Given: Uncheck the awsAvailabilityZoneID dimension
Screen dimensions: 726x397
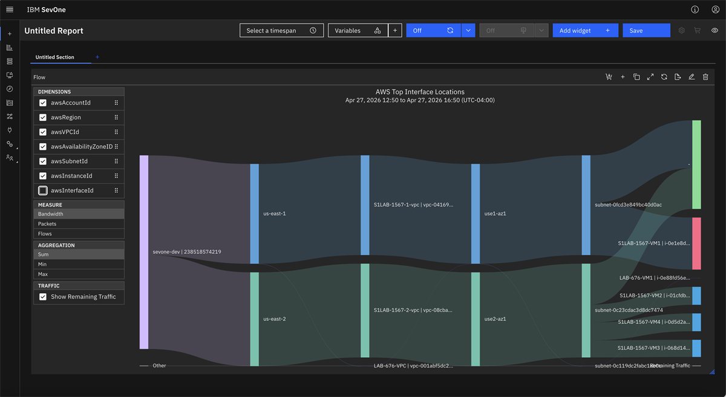Looking at the screenshot, I should 43,147.
